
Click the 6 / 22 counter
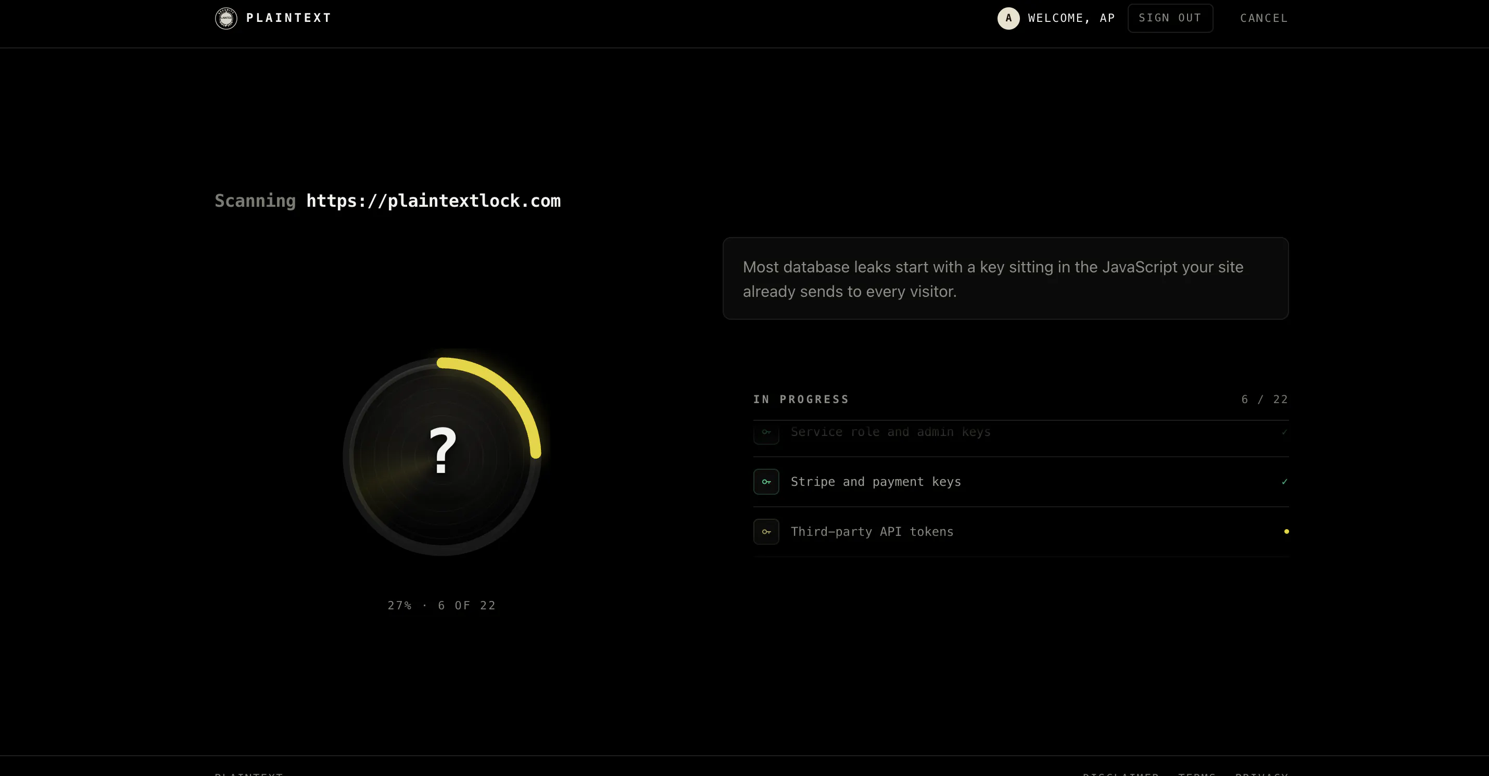click(1265, 399)
